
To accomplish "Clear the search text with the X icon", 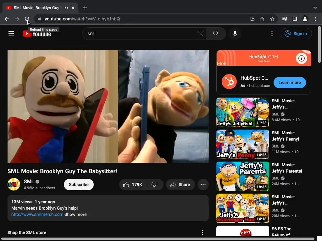I will [201, 34].
